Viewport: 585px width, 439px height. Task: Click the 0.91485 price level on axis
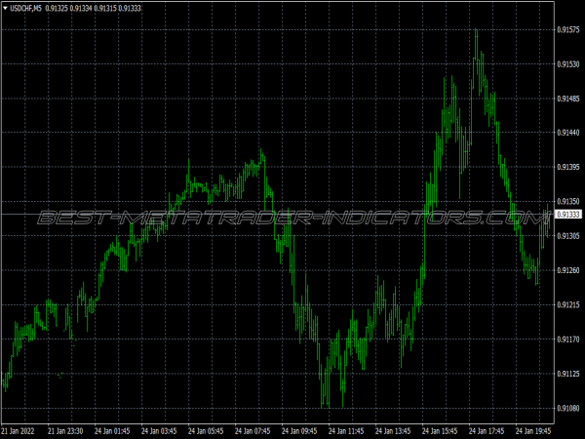(x=567, y=99)
